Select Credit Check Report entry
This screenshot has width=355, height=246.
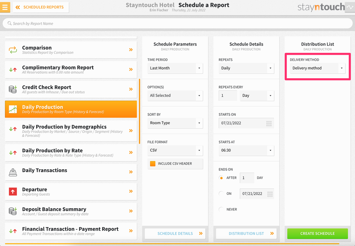pos(71,89)
